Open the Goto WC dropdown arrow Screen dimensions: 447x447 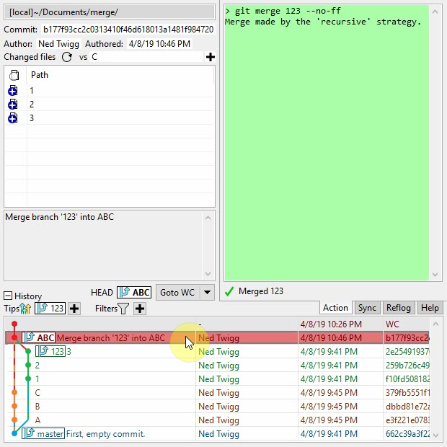(x=207, y=292)
